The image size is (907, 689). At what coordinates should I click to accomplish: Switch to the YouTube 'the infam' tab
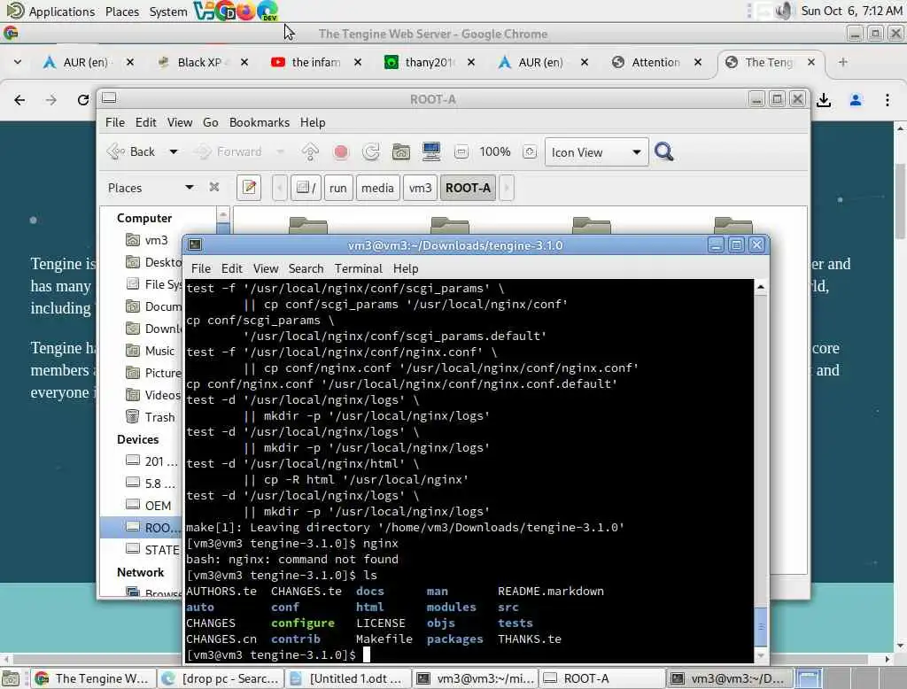316,62
